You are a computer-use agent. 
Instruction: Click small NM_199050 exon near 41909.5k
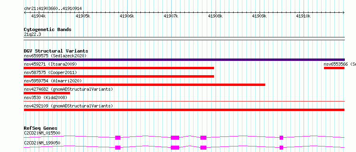(282, 148)
